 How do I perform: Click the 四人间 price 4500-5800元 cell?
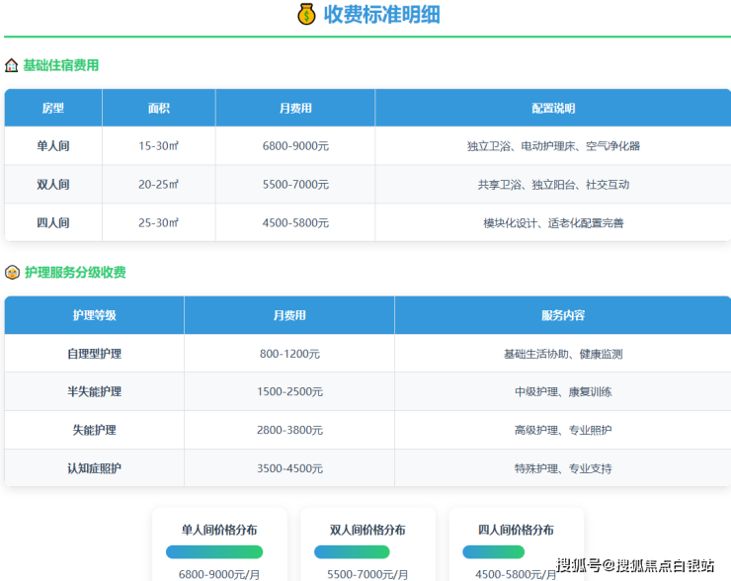(295, 223)
